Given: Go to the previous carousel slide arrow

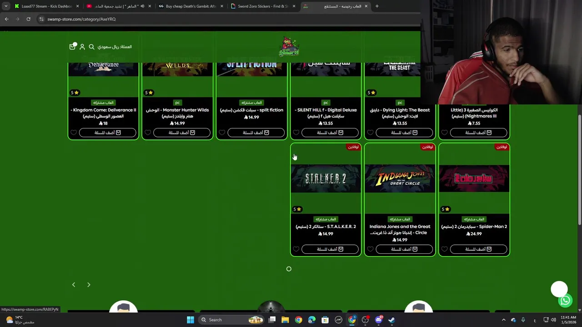Looking at the screenshot, I should click(x=74, y=285).
